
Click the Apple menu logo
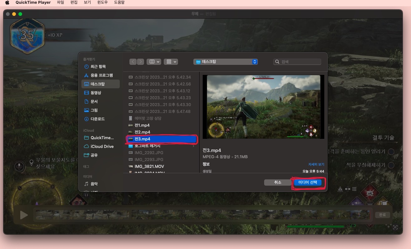(x=7, y=2)
